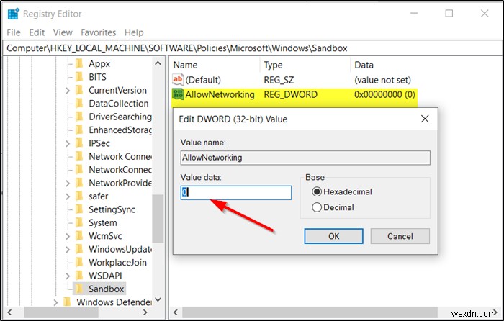504x321 pixels.
Task: Click the tree pane scroll right arrow
Action: click(x=145, y=312)
